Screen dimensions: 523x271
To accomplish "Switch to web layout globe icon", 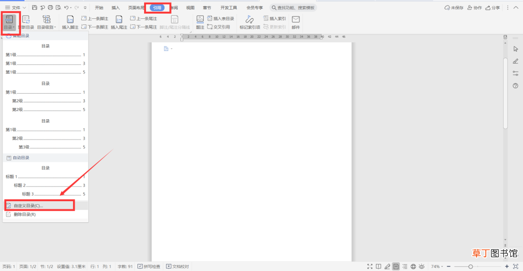I will [x=413, y=266].
